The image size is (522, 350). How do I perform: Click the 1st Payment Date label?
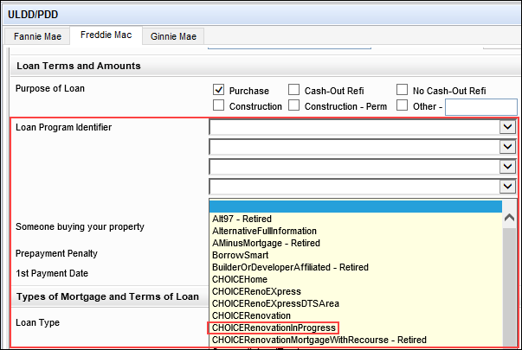click(x=52, y=273)
